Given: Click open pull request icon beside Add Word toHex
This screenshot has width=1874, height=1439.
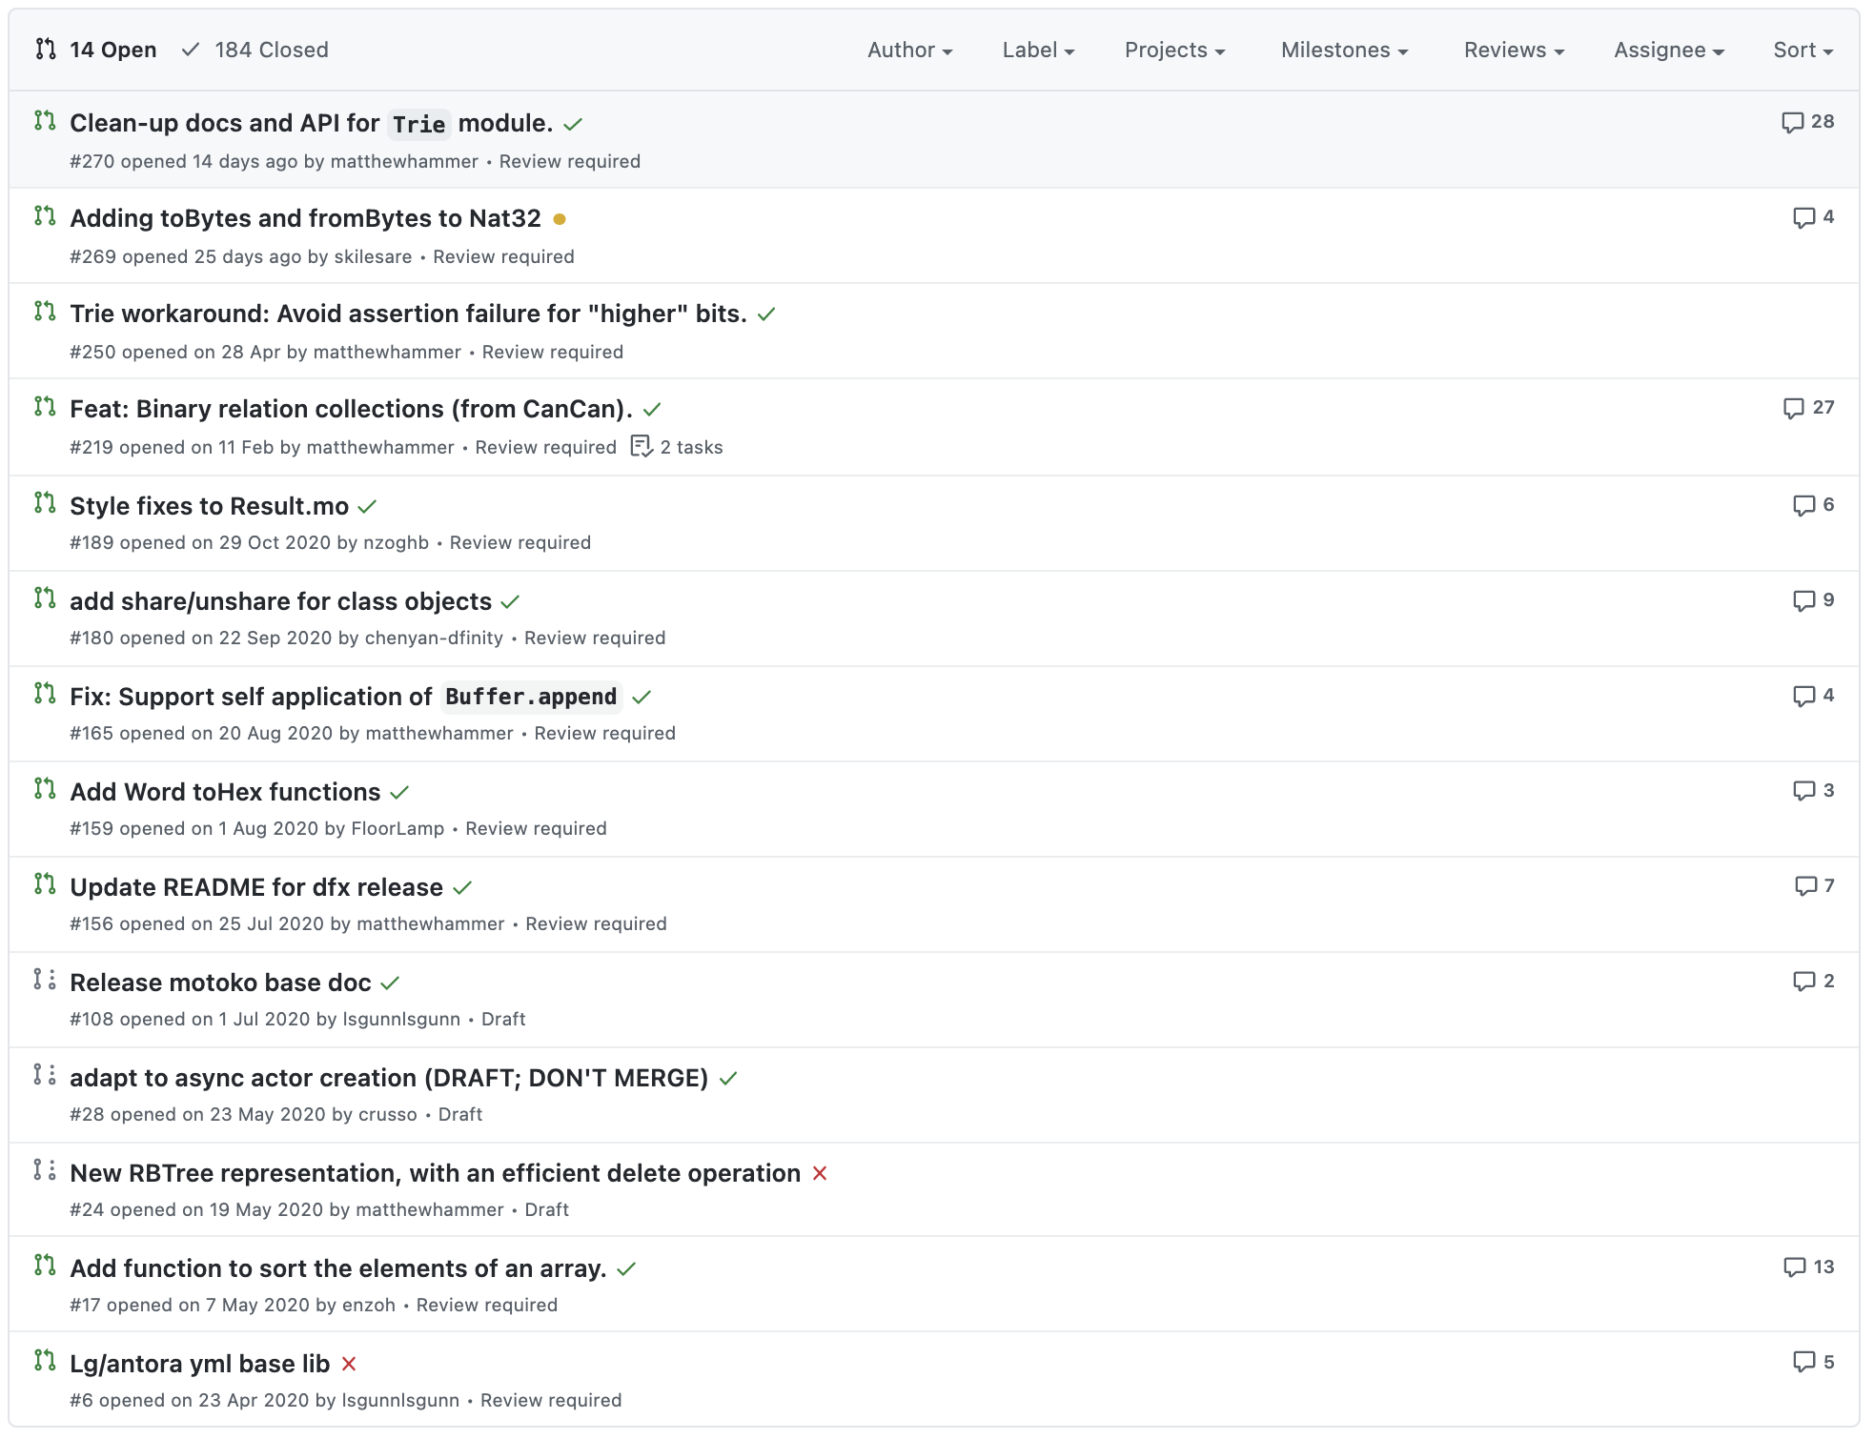Looking at the screenshot, I should tap(44, 789).
